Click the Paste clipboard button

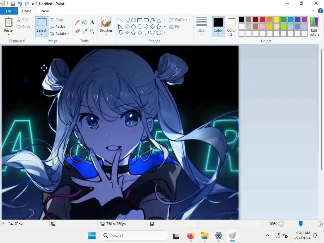pyautogui.click(x=9, y=22)
